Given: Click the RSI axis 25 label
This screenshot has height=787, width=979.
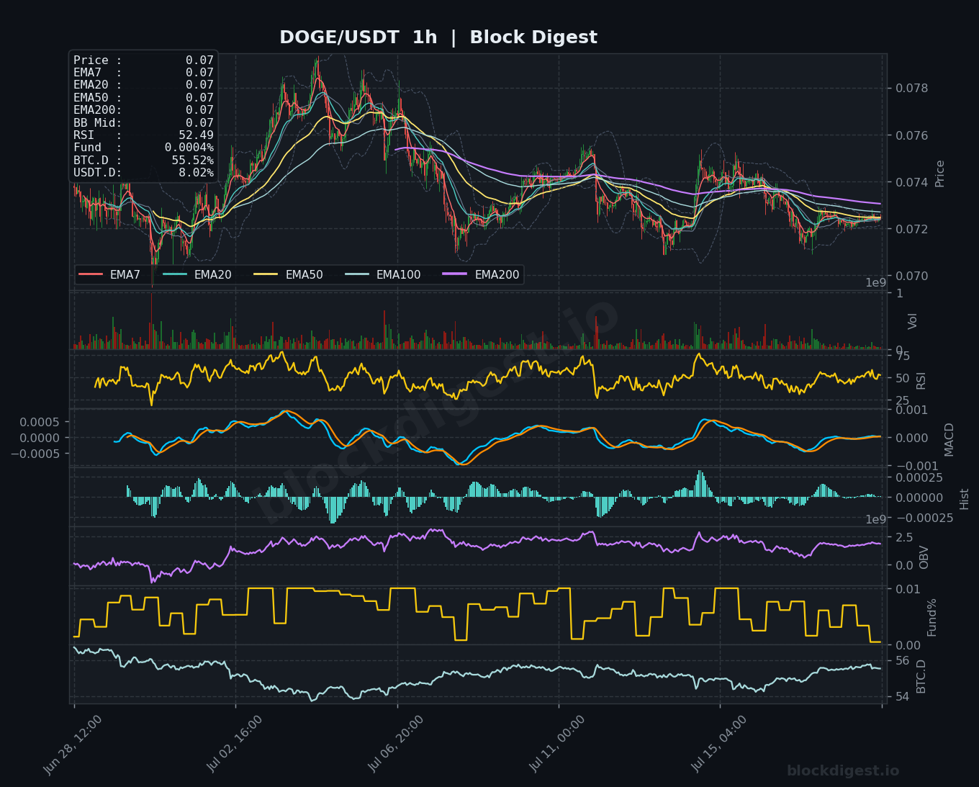Looking at the screenshot, I should coord(903,400).
